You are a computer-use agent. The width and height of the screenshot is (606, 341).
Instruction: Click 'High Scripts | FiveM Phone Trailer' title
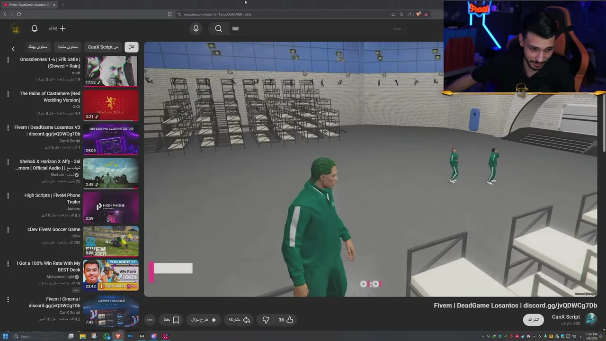(53, 198)
